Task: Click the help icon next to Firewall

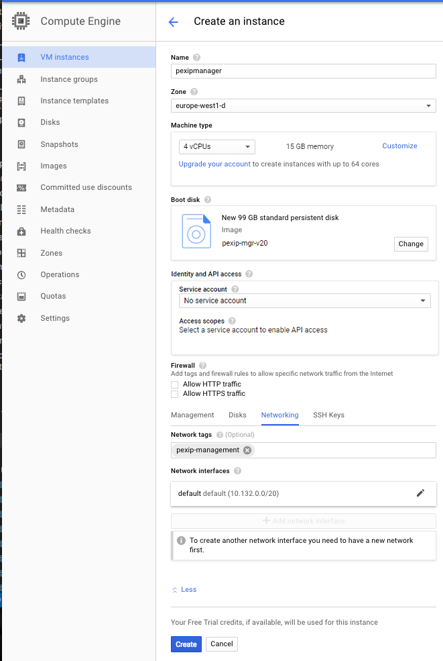Action: 202,365
